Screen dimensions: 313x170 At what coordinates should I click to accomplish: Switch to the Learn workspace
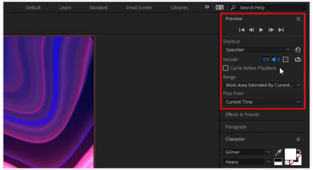click(65, 7)
